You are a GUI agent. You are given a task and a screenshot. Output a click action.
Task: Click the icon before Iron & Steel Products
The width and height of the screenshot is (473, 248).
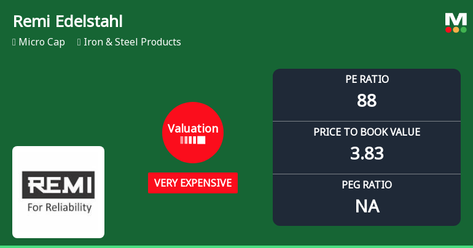(x=79, y=42)
